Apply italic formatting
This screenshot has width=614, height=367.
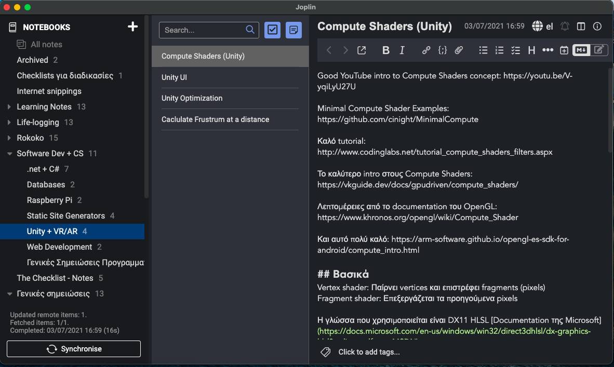pyautogui.click(x=402, y=50)
